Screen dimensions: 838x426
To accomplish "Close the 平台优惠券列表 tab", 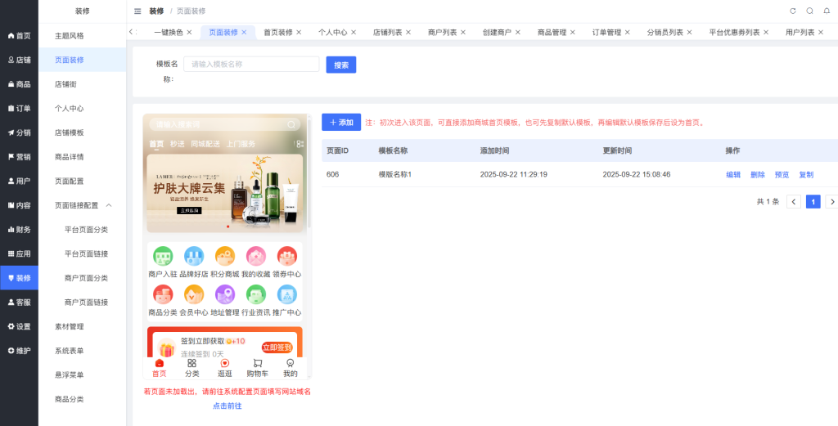I will pos(766,32).
